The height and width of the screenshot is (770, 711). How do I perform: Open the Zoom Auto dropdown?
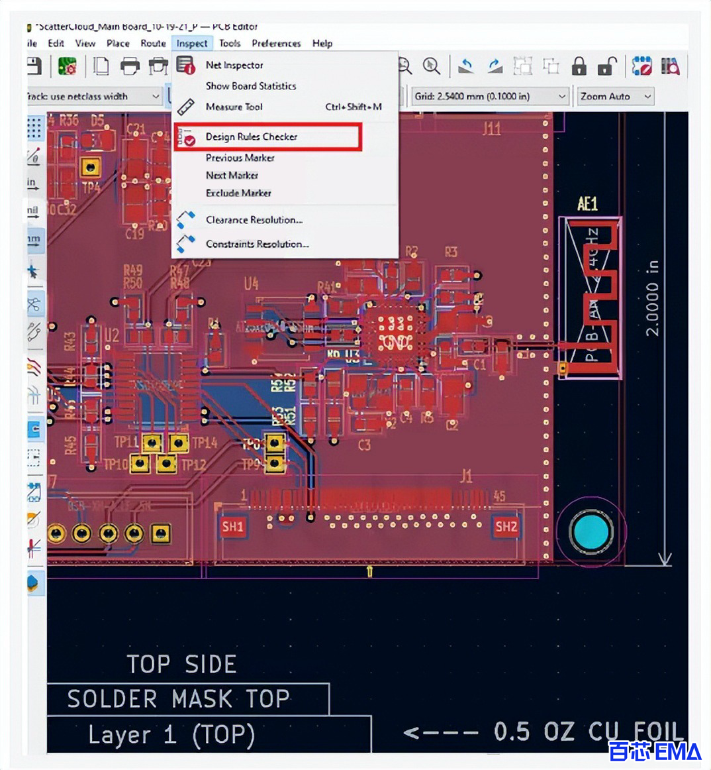tap(615, 96)
